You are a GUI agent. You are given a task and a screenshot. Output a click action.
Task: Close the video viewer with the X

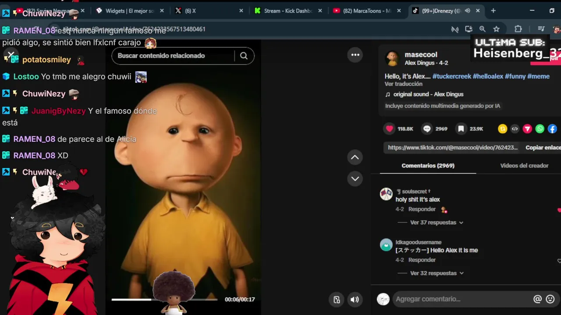11,55
